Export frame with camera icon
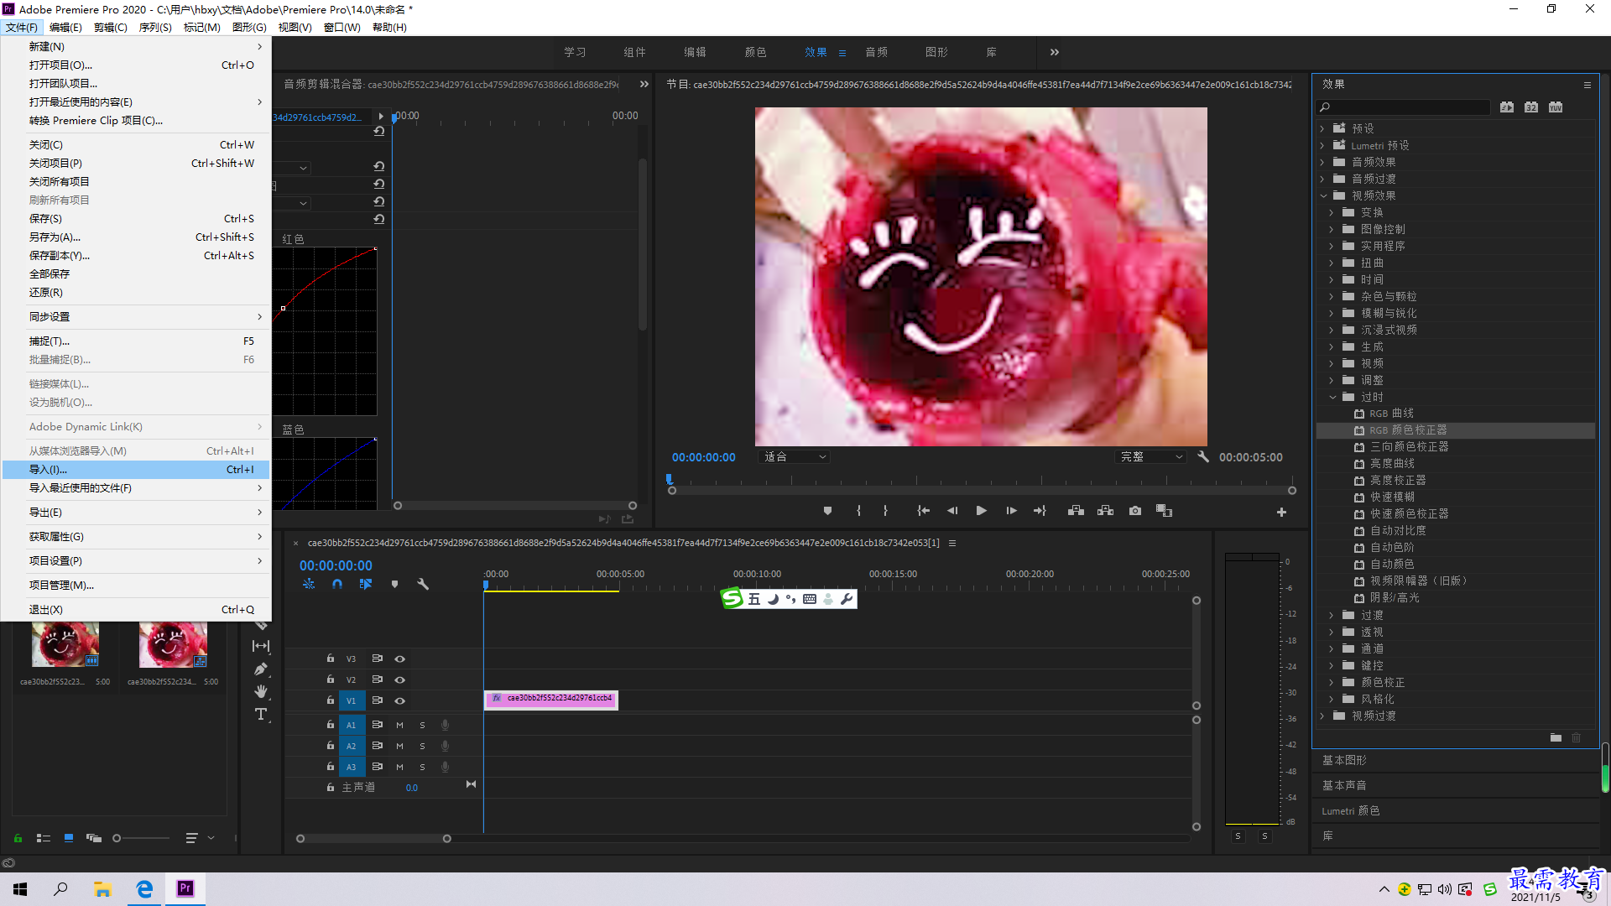This screenshot has height=906, width=1611. point(1135,511)
